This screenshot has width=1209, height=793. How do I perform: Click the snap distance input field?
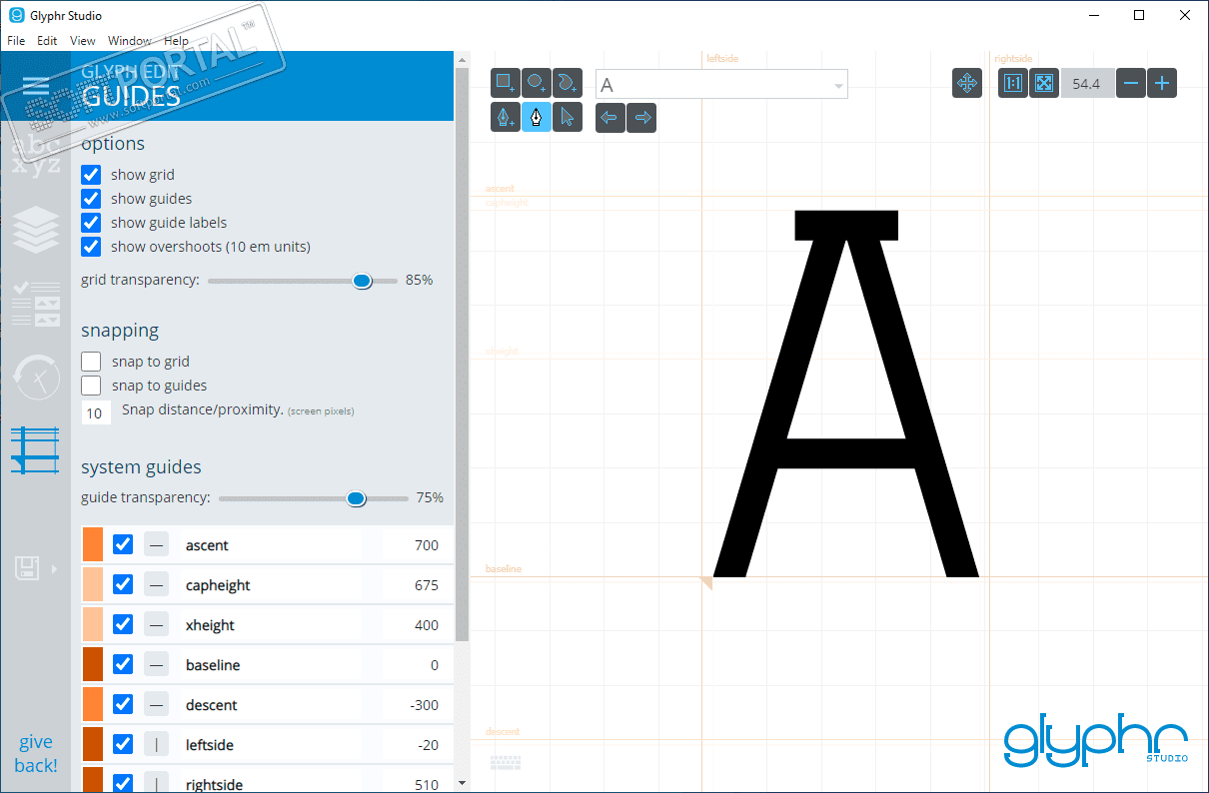click(x=95, y=412)
